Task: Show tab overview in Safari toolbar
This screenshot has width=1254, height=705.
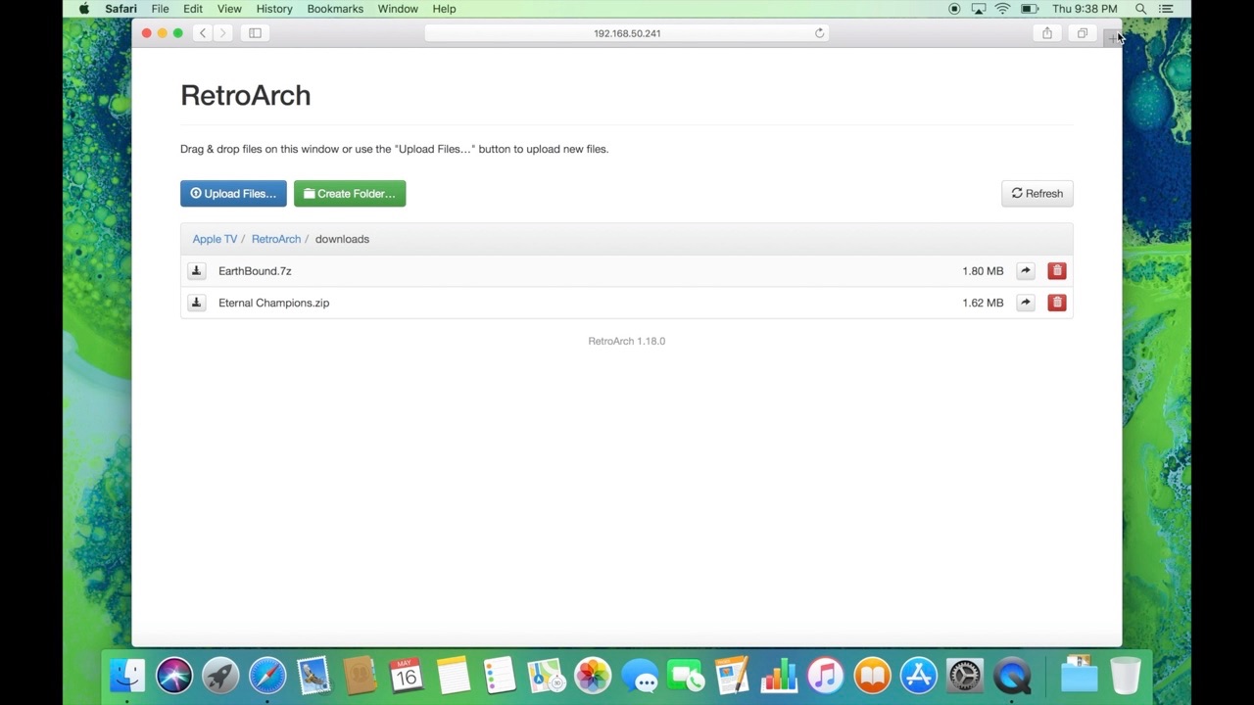Action: click(x=1082, y=32)
